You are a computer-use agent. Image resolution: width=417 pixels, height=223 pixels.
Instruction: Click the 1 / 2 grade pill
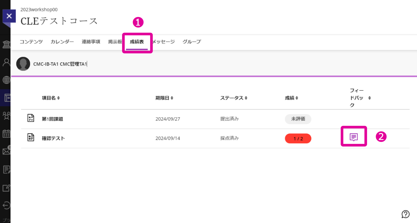click(298, 139)
